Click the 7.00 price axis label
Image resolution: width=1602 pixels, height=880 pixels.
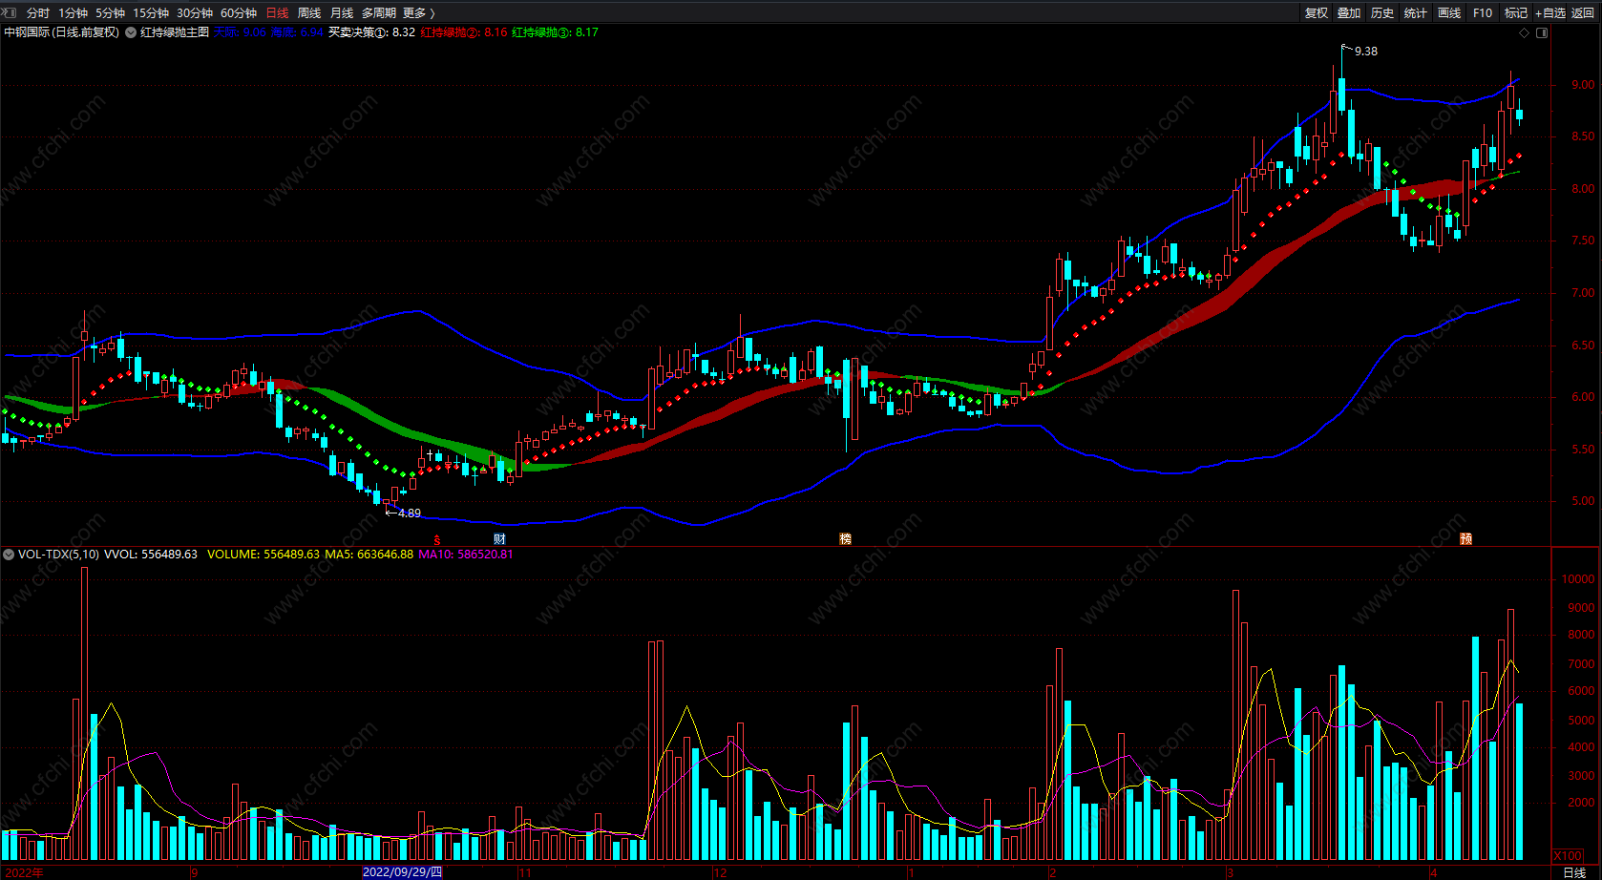tap(1583, 293)
